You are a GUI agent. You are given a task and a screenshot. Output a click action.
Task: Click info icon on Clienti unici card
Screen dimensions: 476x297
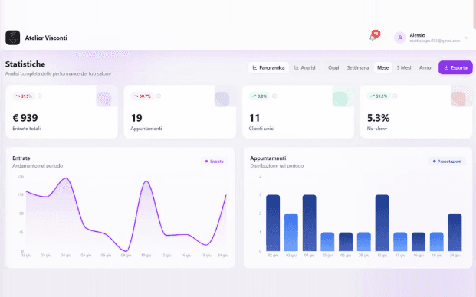point(274,96)
